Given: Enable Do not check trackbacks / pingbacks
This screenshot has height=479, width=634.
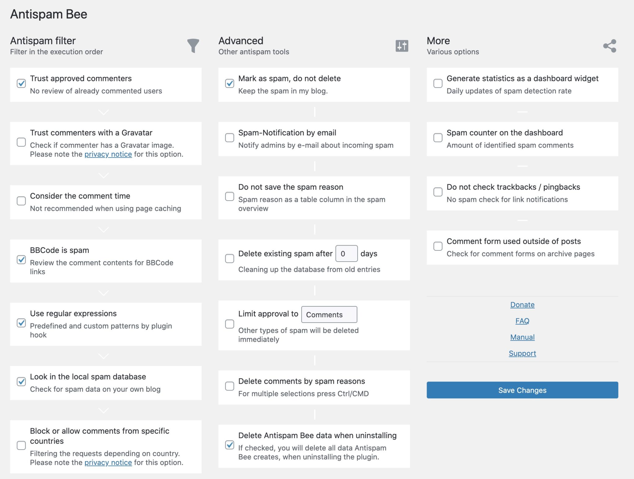Looking at the screenshot, I should (438, 192).
